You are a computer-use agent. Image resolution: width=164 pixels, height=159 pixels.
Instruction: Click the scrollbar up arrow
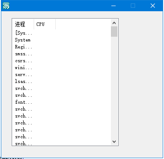(x=114, y=23)
